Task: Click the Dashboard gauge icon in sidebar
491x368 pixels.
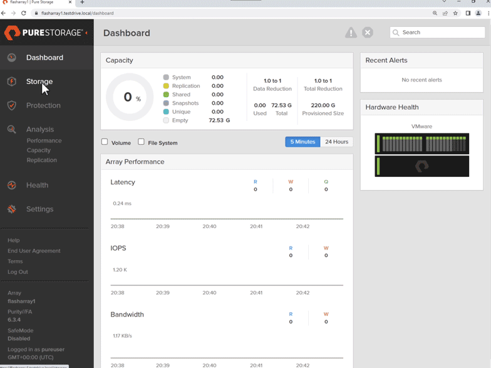Action: [12, 58]
